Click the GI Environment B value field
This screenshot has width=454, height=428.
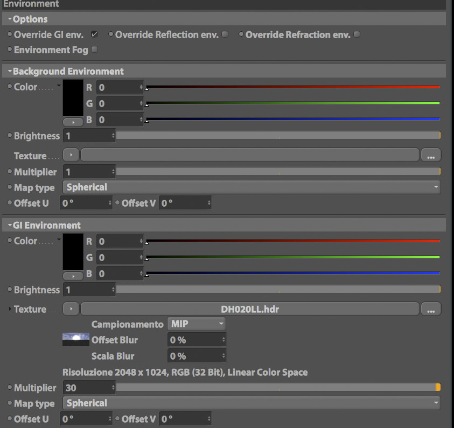coord(120,273)
